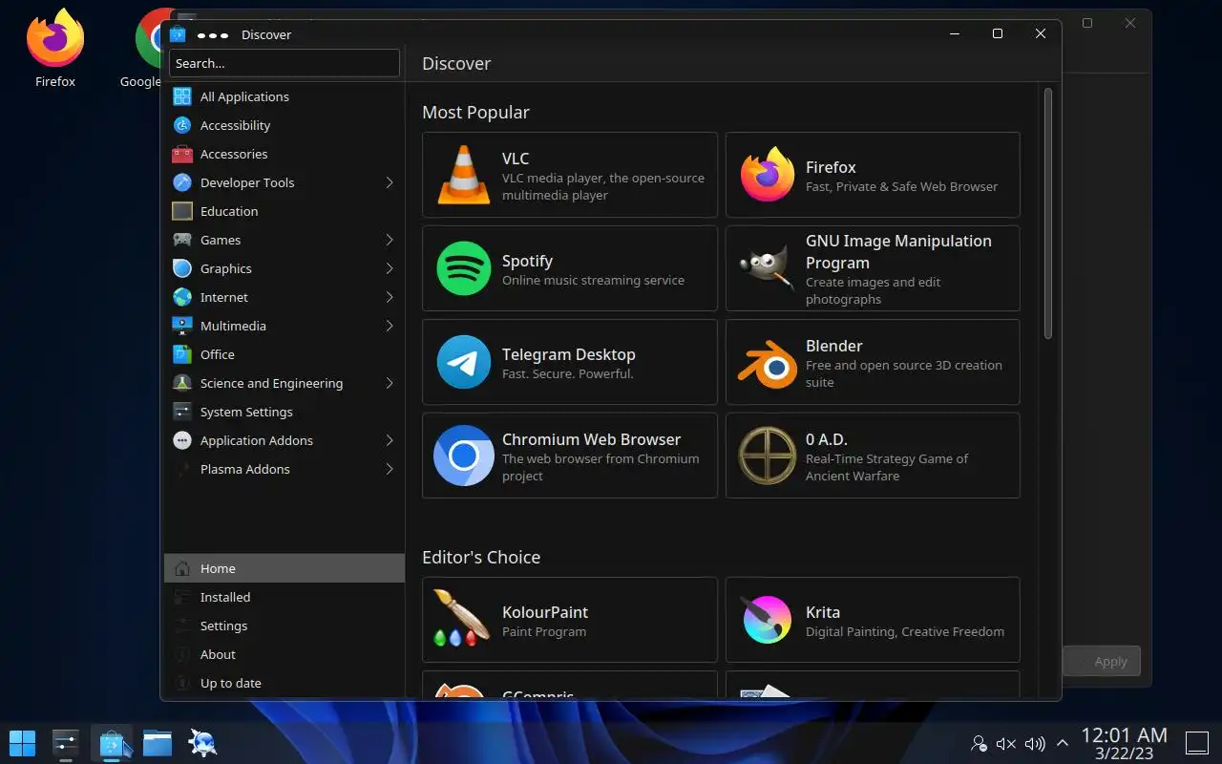Image resolution: width=1222 pixels, height=764 pixels.
Task: Click the Discover store icon in taskbar
Action: [x=114, y=742]
